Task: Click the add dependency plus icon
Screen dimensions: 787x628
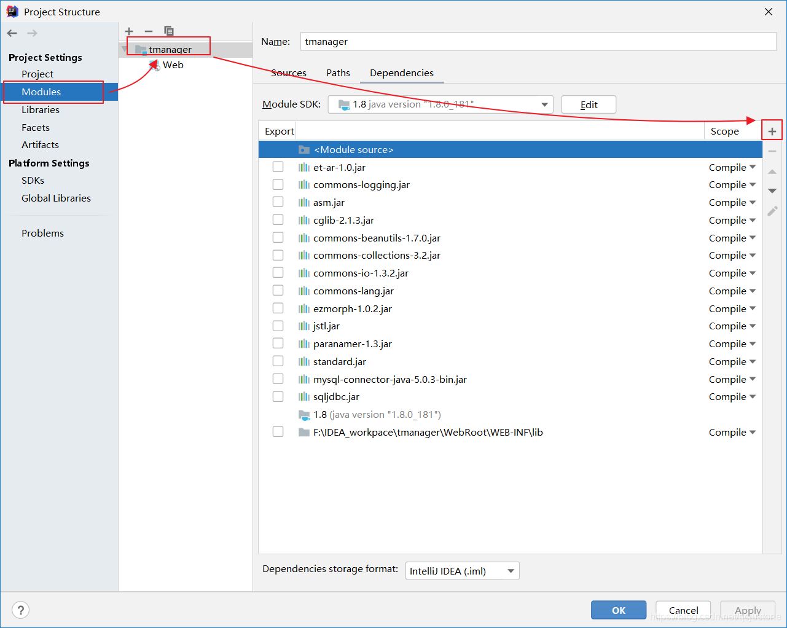Action: (x=772, y=131)
